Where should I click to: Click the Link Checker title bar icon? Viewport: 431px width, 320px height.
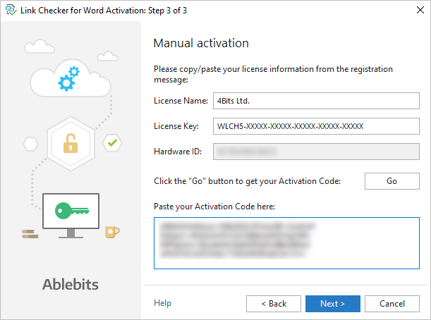click(11, 10)
